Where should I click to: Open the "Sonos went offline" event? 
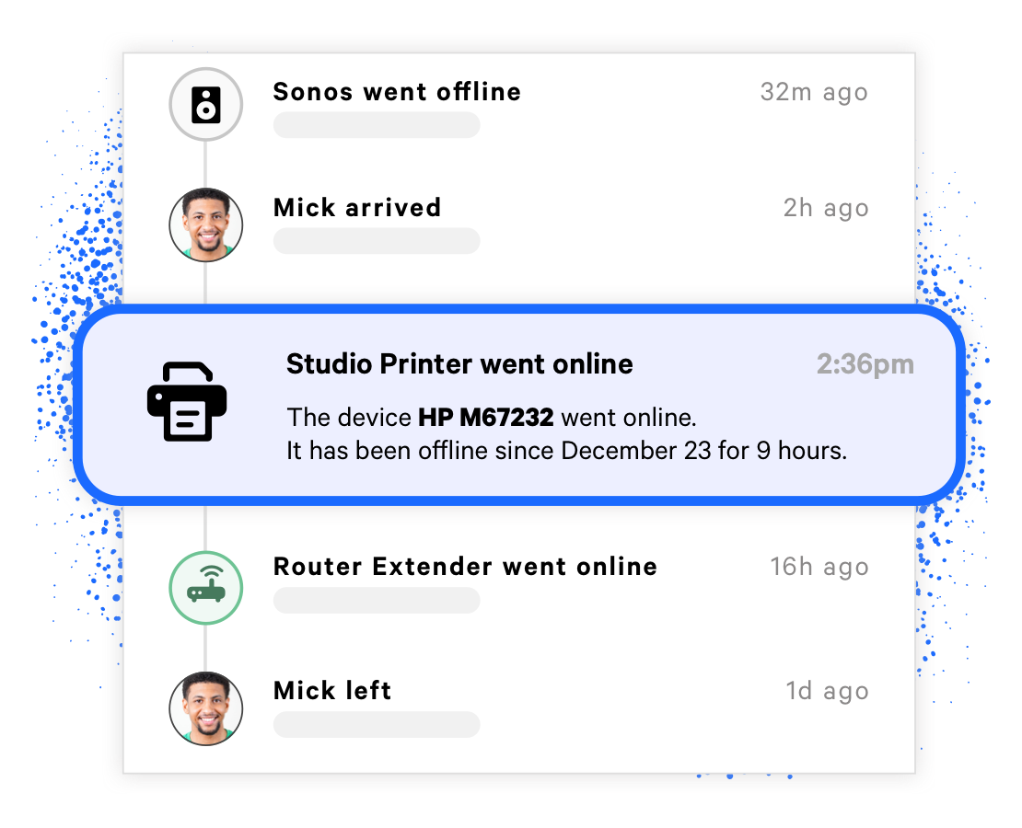point(397,92)
